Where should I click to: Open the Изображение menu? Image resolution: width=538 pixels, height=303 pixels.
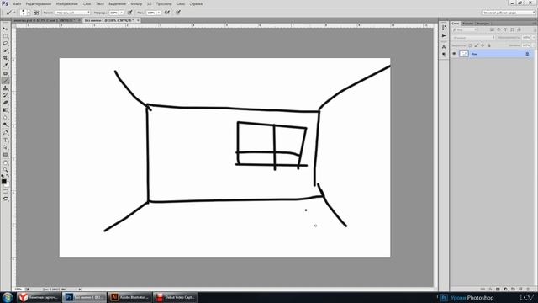[x=67, y=3]
